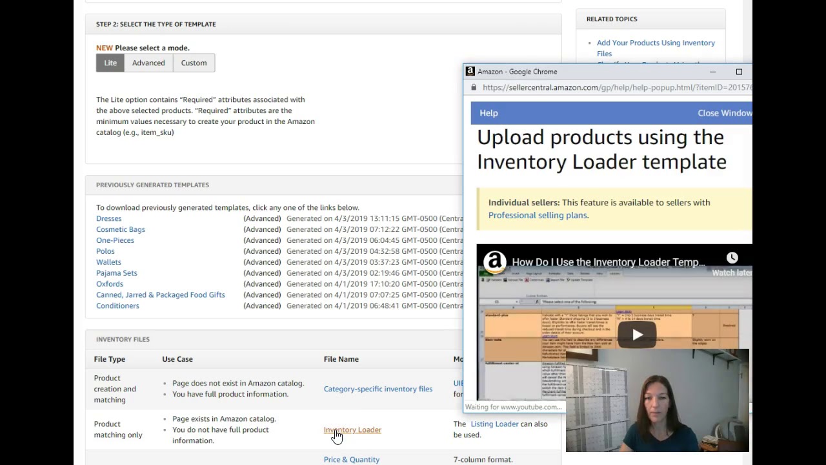Open the video title link on YouTube
The width and height of the screenshot is (826, 465).
pyautogui.click(x=609, y=262)
